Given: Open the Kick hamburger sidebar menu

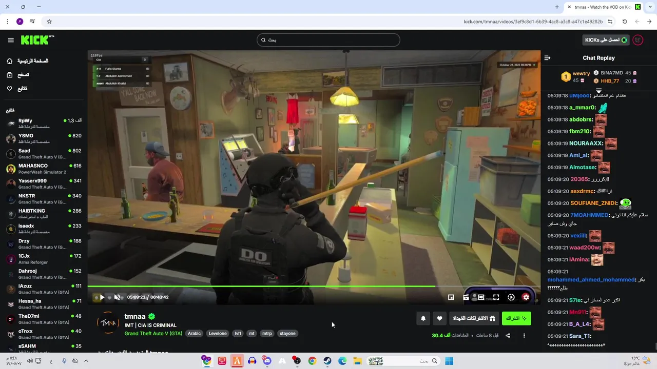Looking at the screenshot, I should pos(11,40).
